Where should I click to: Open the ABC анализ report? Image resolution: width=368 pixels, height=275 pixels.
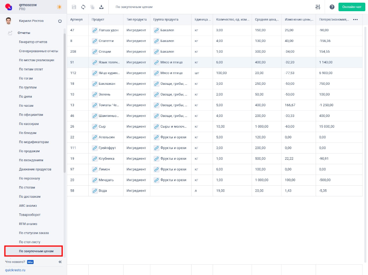[x=28, y=206]
